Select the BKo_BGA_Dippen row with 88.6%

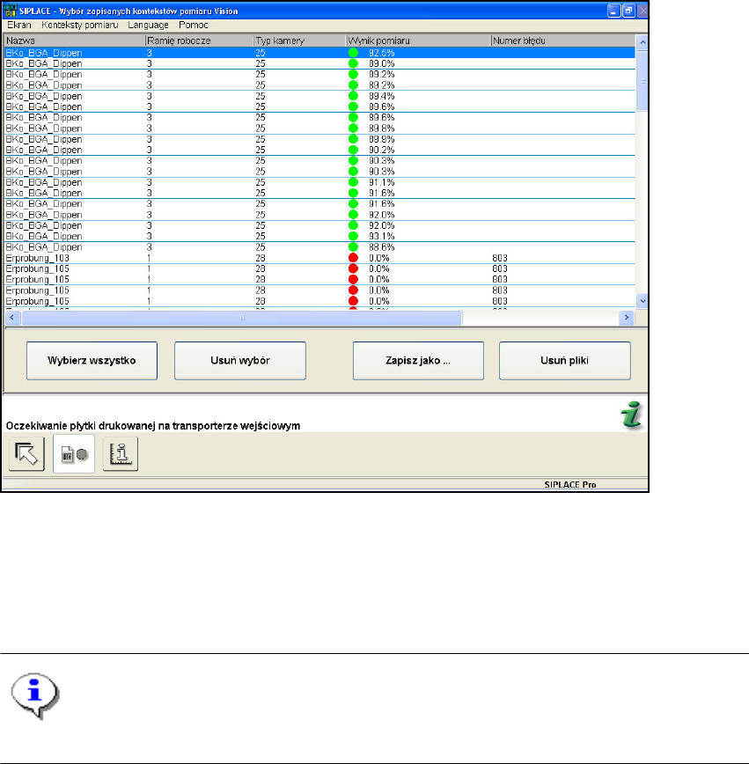tap(319, 247)
